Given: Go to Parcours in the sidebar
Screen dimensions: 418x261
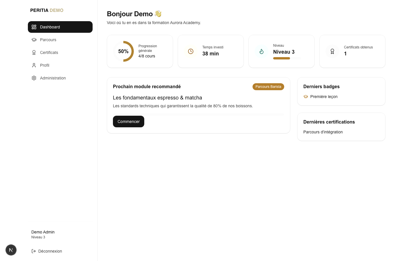Looking at the screenshot, I should click(60, 40).
